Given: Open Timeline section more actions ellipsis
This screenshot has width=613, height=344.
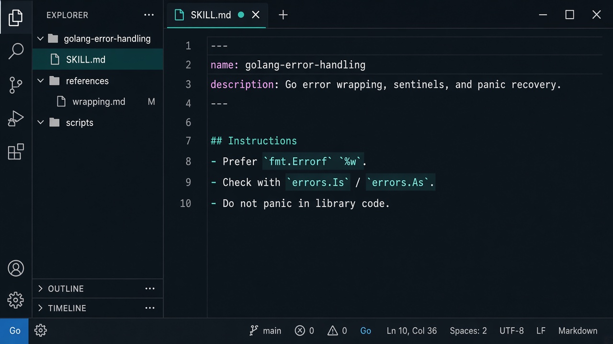Looking at the screenshot, I should (150, 308).
